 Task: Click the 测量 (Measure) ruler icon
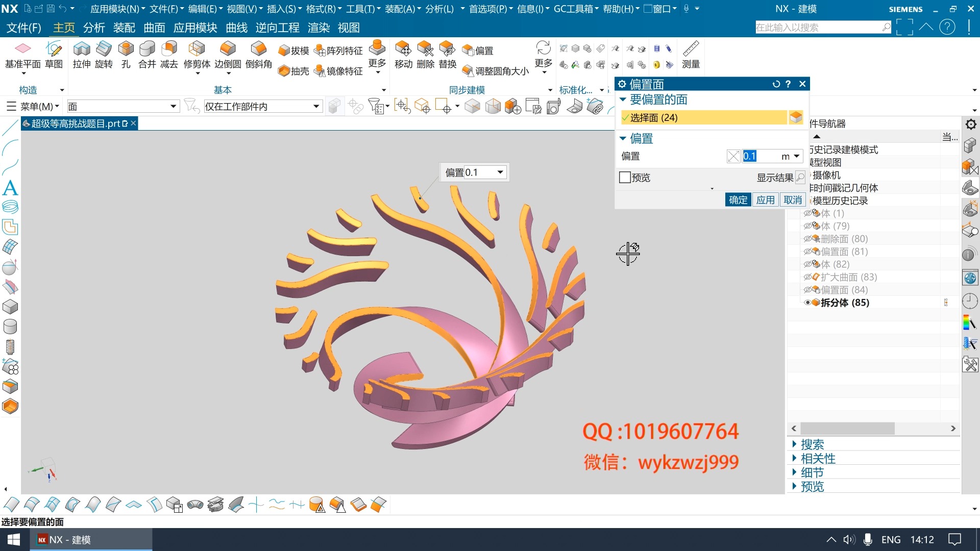pyautogui.click(x=691, y=49)
